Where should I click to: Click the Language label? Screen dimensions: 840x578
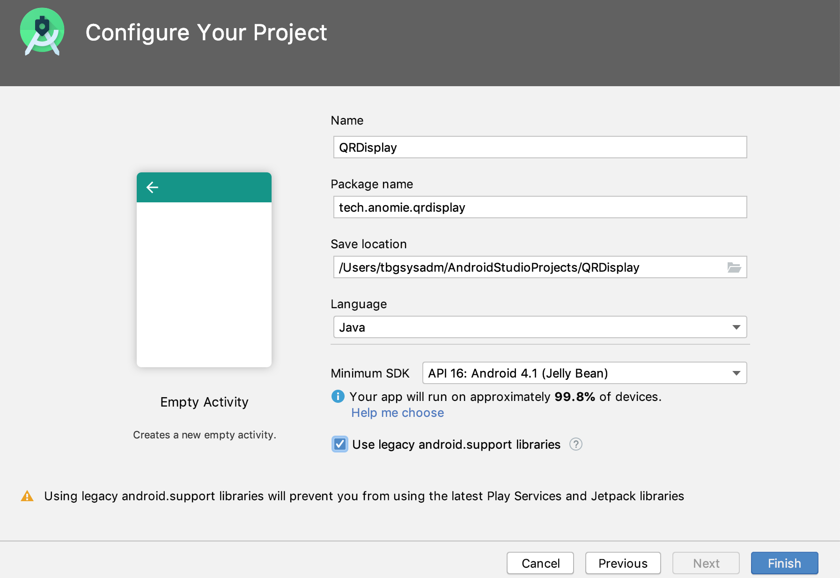pyautogui.click(x=359, y=304)
